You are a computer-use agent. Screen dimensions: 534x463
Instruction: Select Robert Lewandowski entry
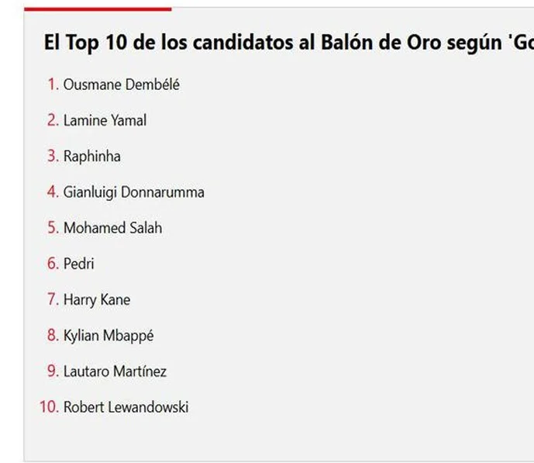click(126, 407)
